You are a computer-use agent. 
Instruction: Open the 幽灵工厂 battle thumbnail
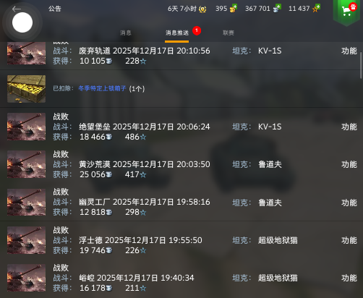pyautogui.click(x=26, y=202)
